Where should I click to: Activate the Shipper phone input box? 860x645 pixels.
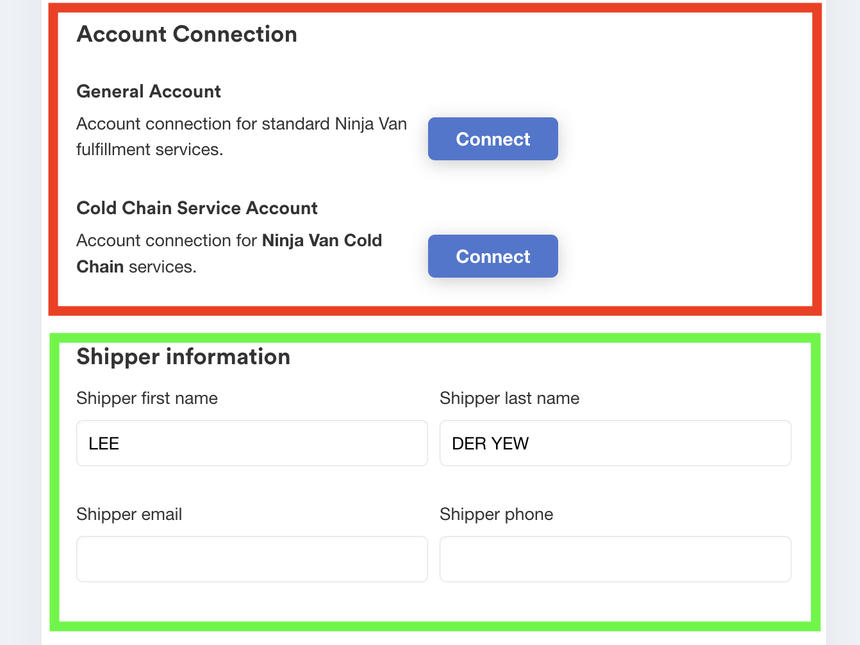tap(615, 559)
